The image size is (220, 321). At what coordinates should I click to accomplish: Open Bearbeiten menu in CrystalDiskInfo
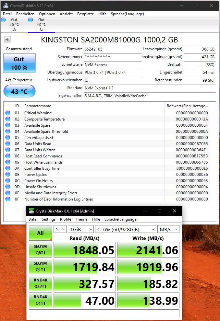tap(25, 14)
